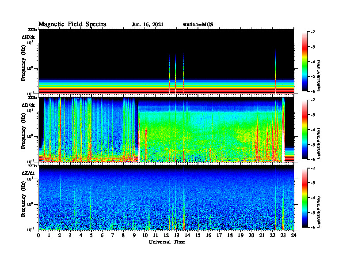This screenshot has height=270, width=350.
Task: Click hour 10 on Universal Time axis
Action: pos(145,236)
